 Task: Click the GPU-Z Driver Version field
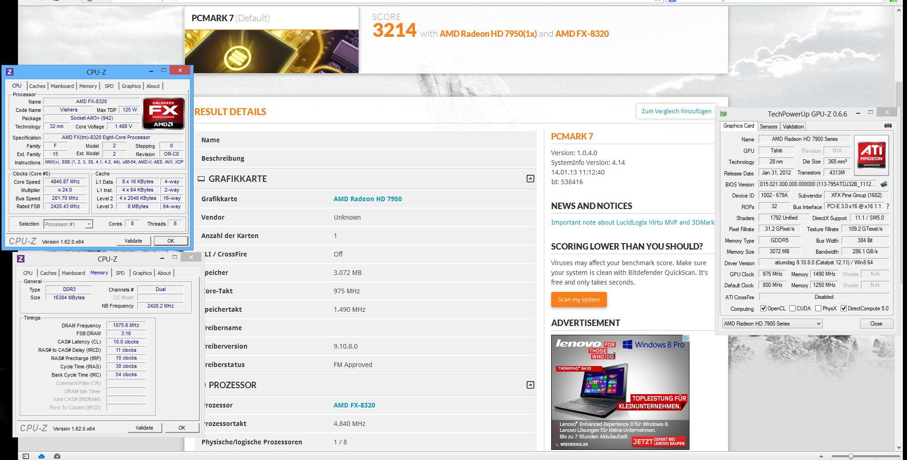point(824,263)
